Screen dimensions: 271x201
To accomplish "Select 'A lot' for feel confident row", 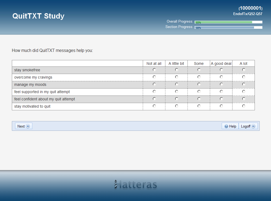I will click(244, 98).
